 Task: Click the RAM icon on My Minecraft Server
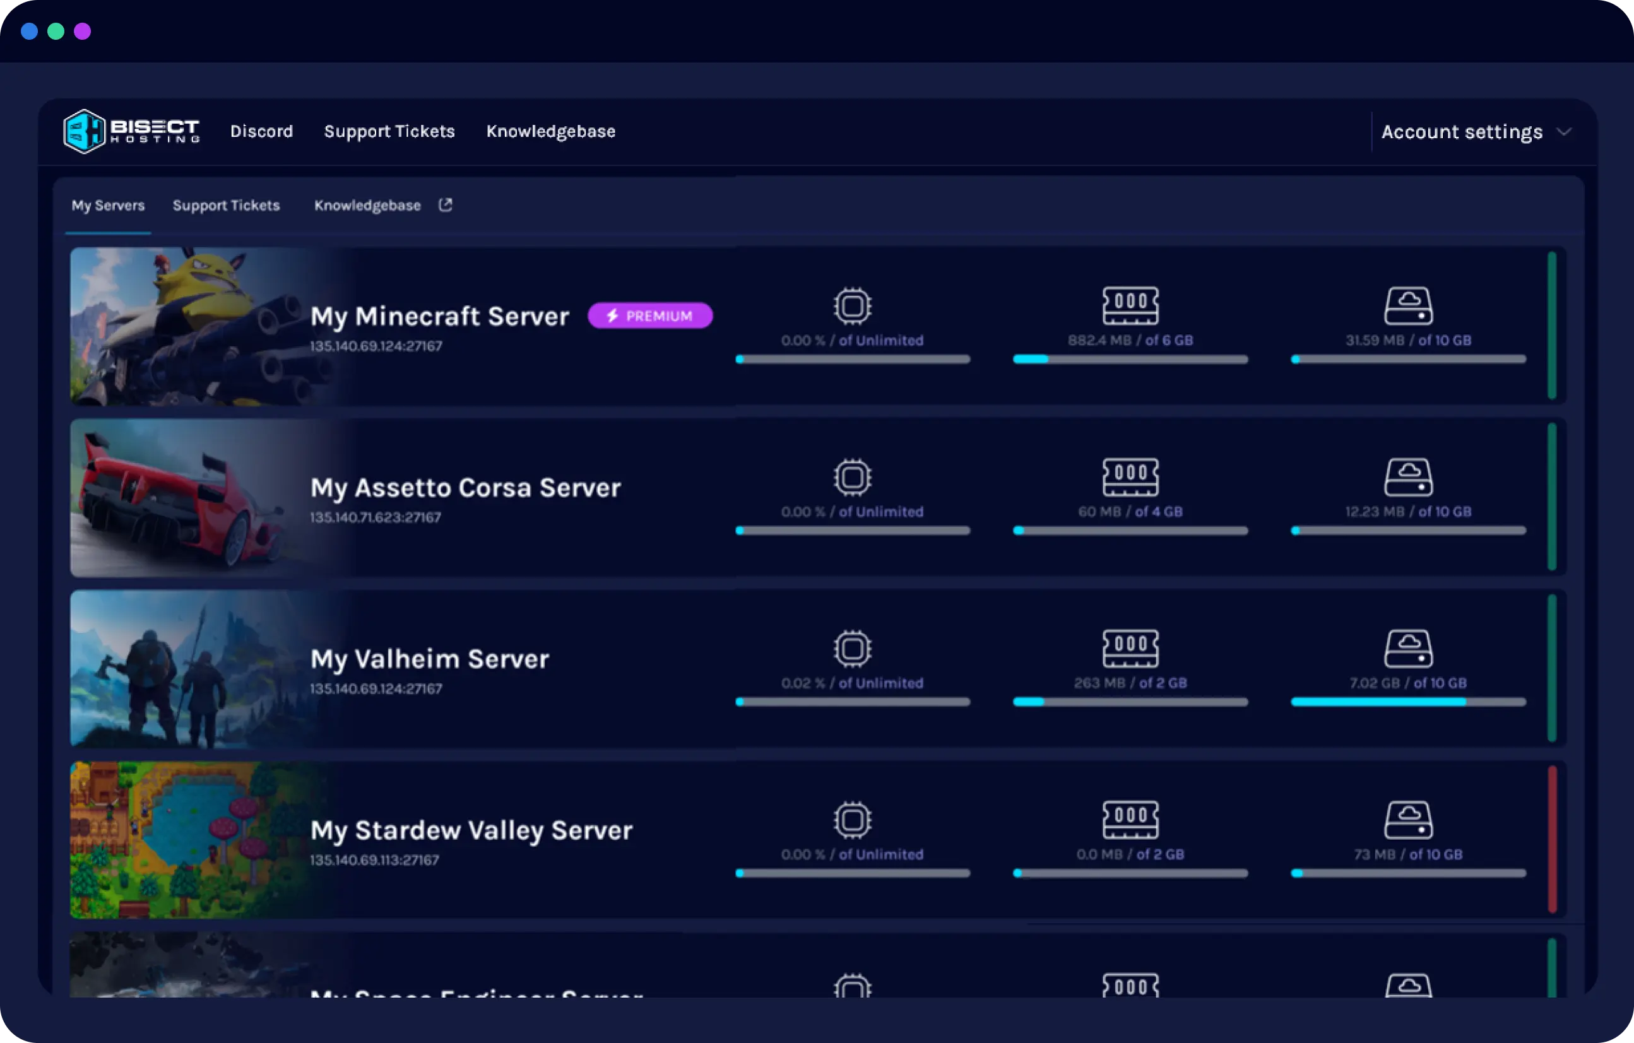tap(1130, 305)
